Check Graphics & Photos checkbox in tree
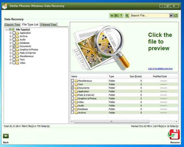This screenshot has width=184, height=147. 14,49
